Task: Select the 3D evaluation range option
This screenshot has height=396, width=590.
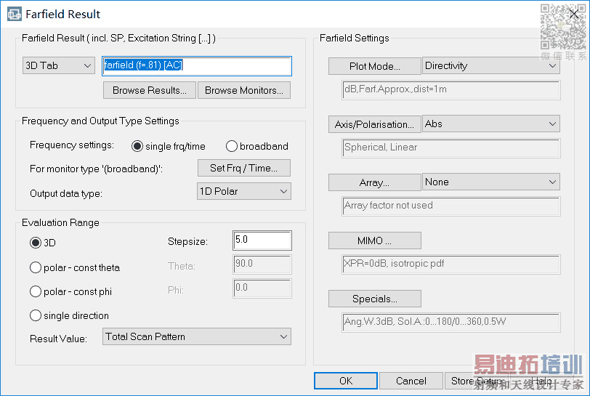Action: pos(36,243)
